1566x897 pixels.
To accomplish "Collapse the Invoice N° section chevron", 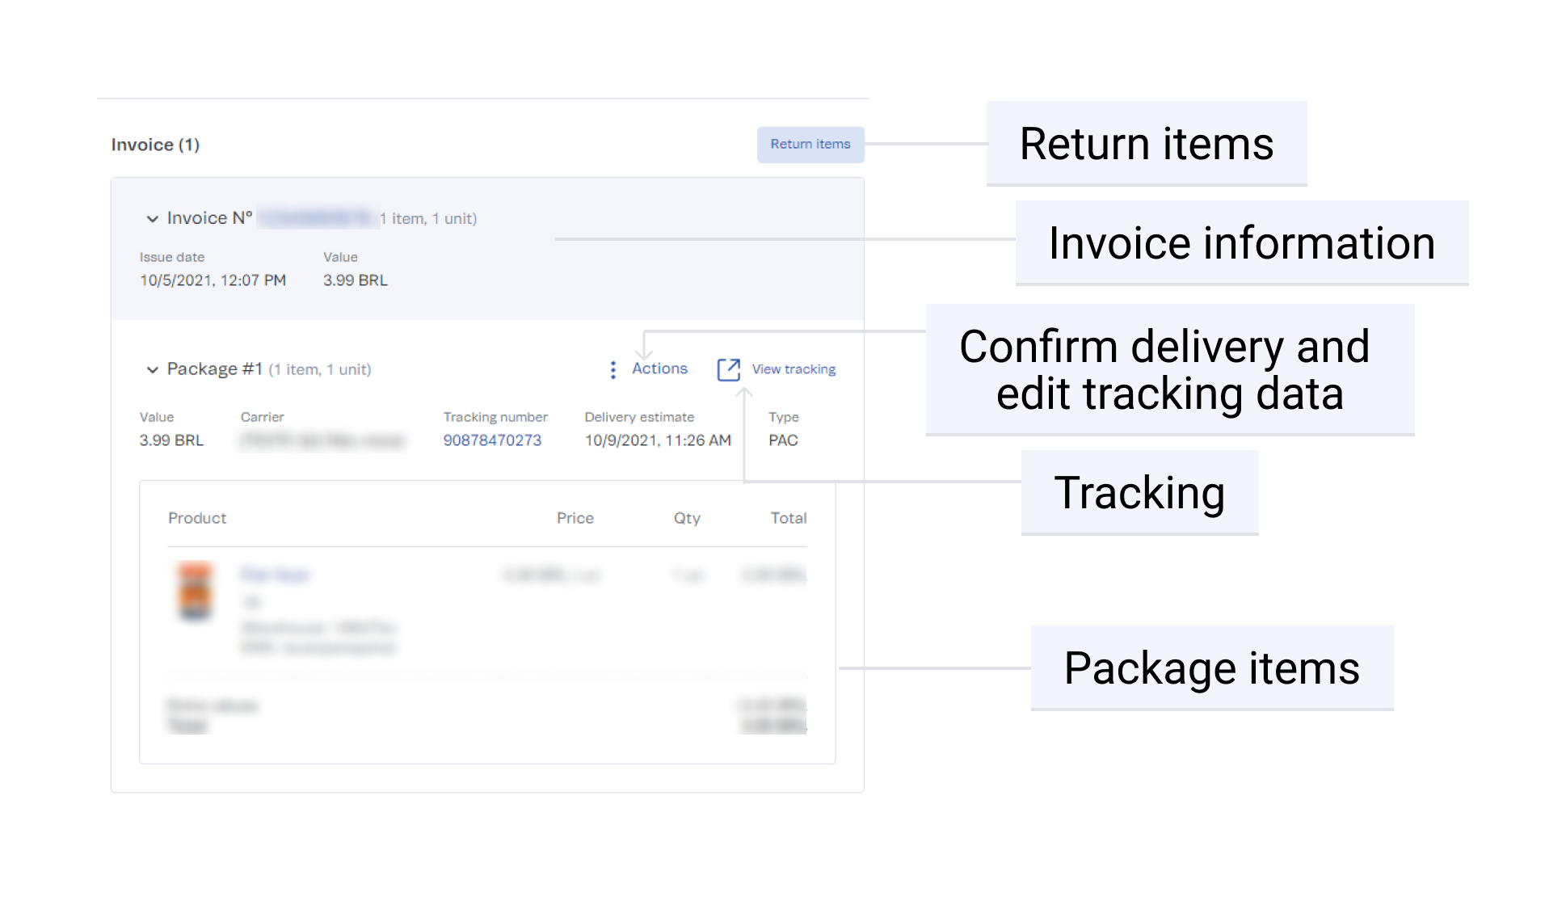I will 152,218.
